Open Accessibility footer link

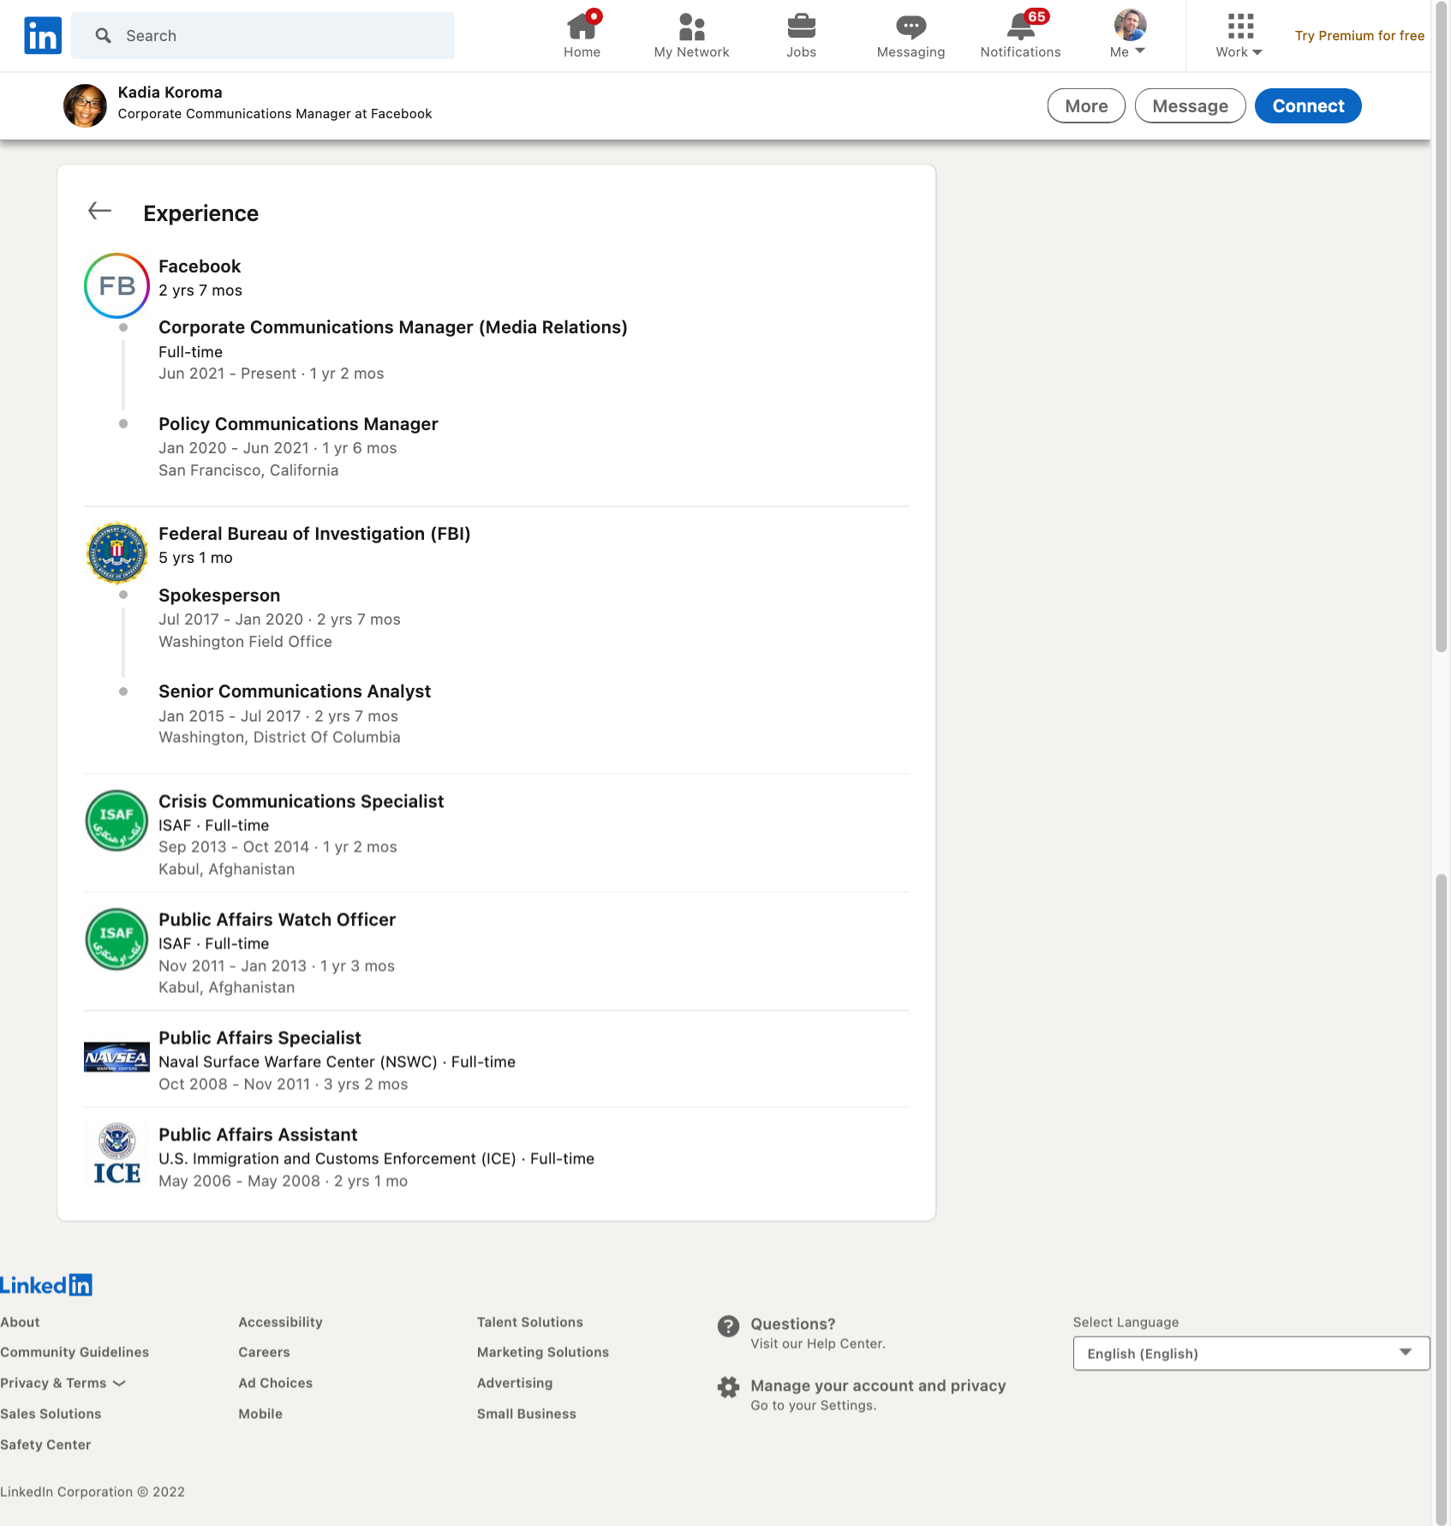(280, 1322)
